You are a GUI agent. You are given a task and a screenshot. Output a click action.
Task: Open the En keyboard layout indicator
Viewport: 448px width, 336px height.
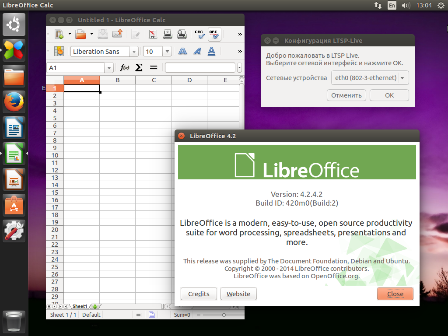tap(392, 5)
